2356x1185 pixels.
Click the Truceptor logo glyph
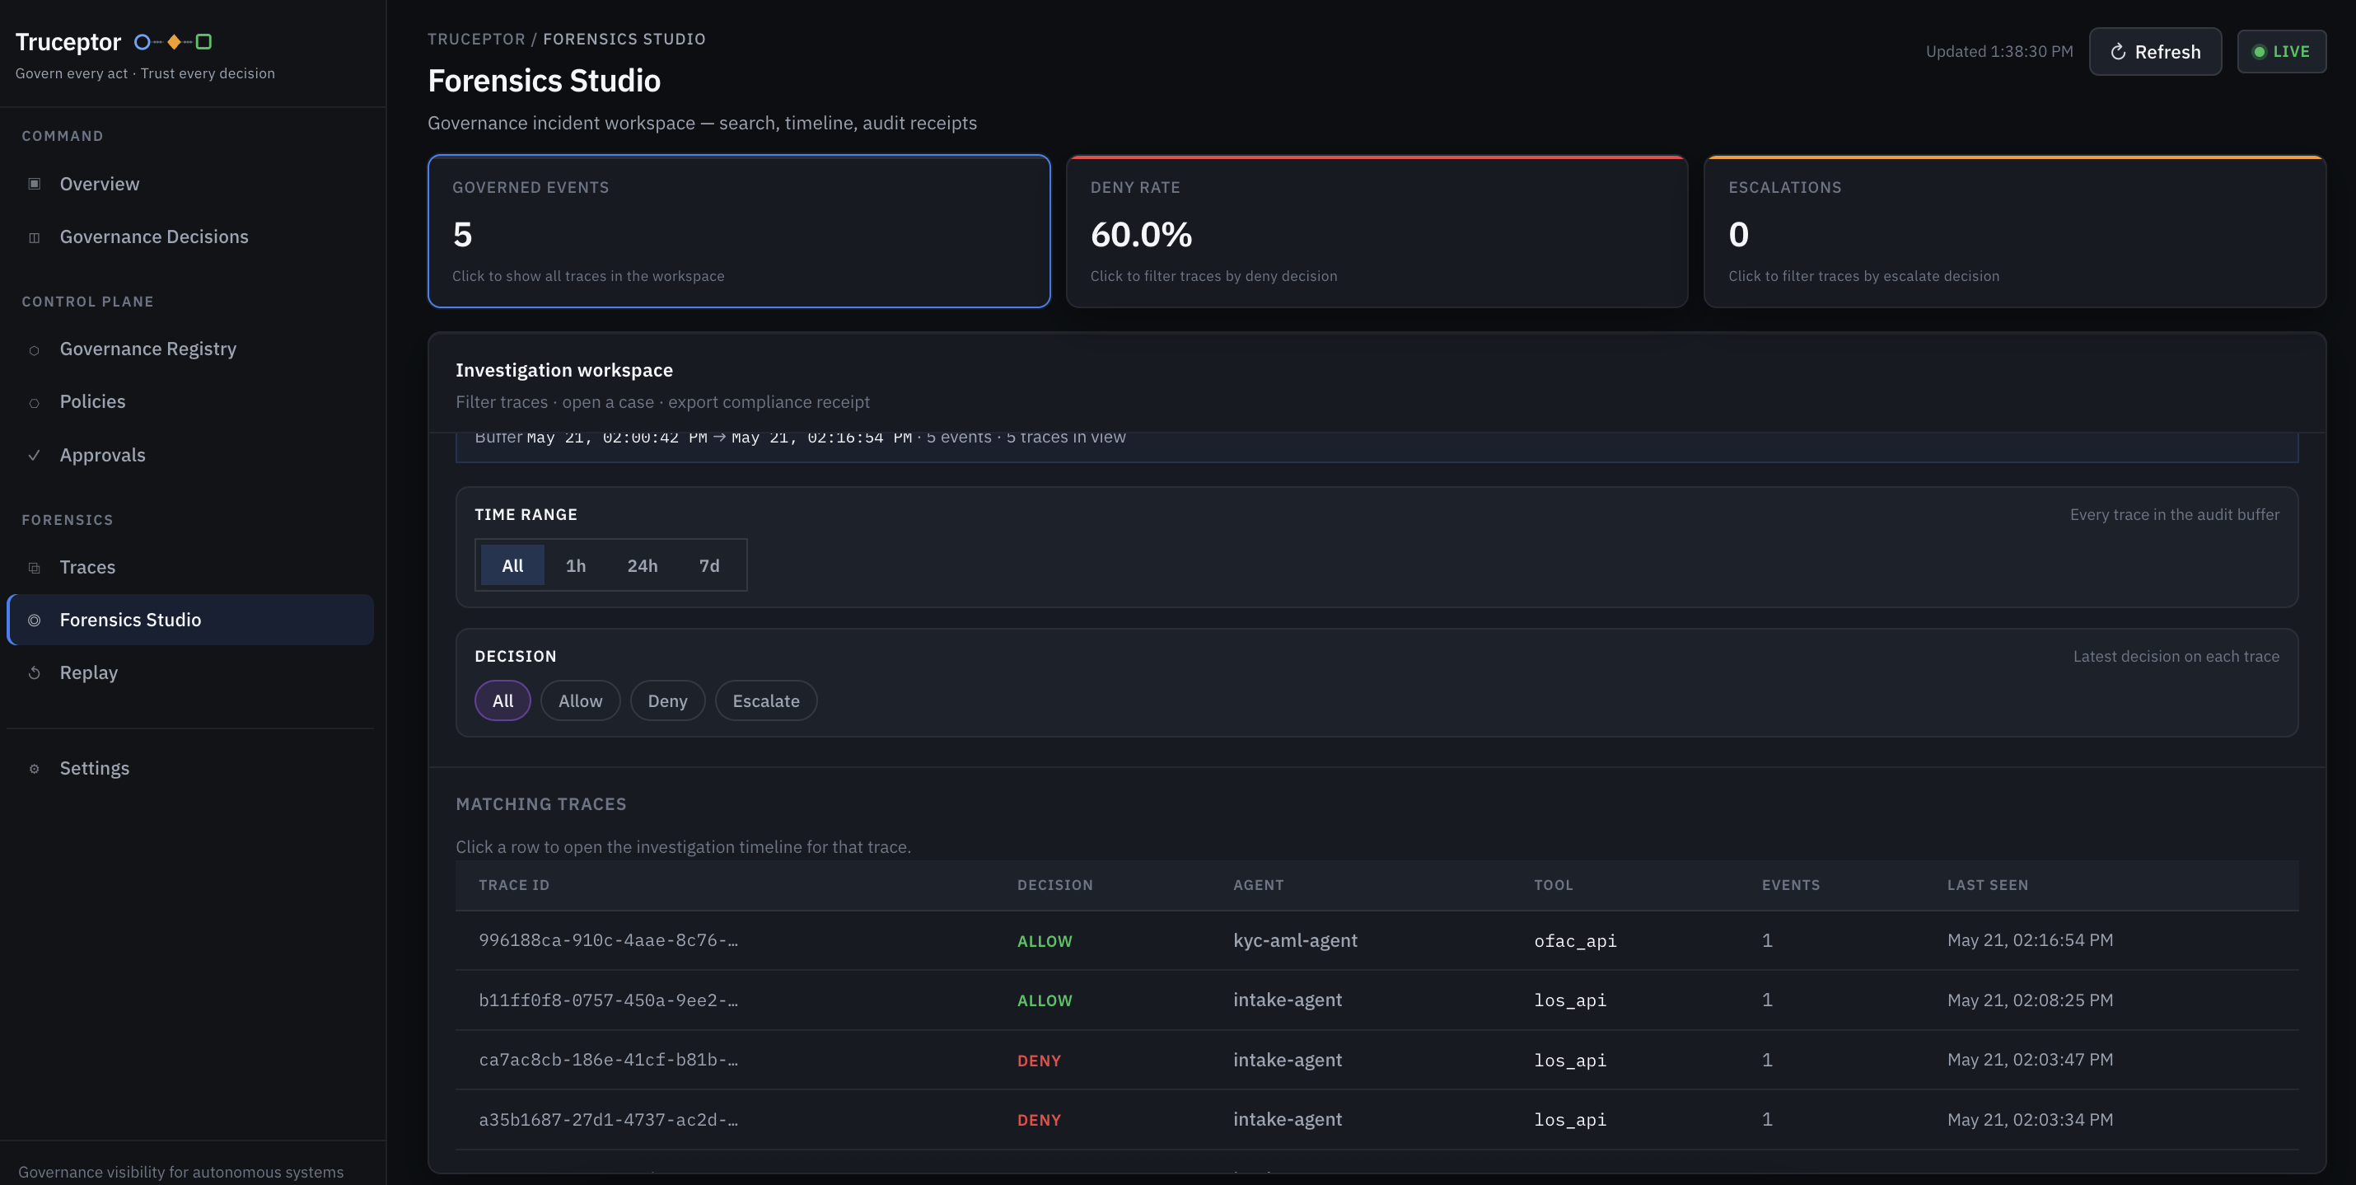point(173,42)
